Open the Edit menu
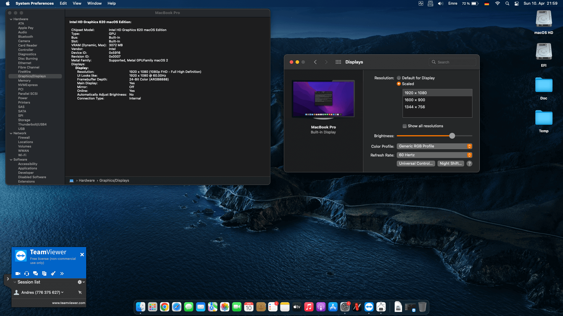Image resolution: width=563 pixels, height=316 pixels. click(63, 4)
